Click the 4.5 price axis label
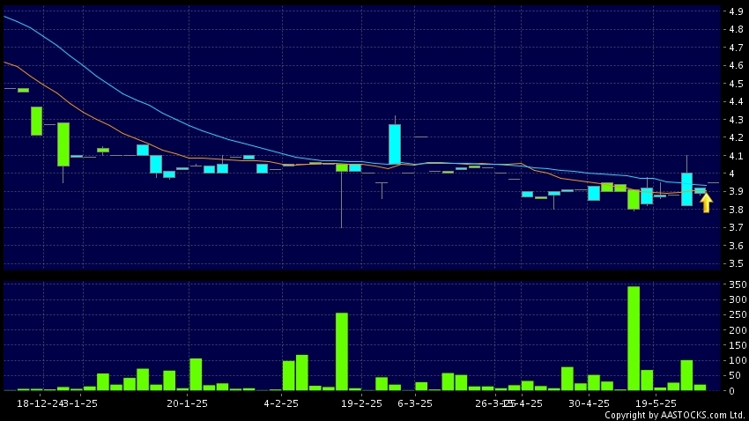This screenshot has width=749, height=421. (x=736, y=84)
